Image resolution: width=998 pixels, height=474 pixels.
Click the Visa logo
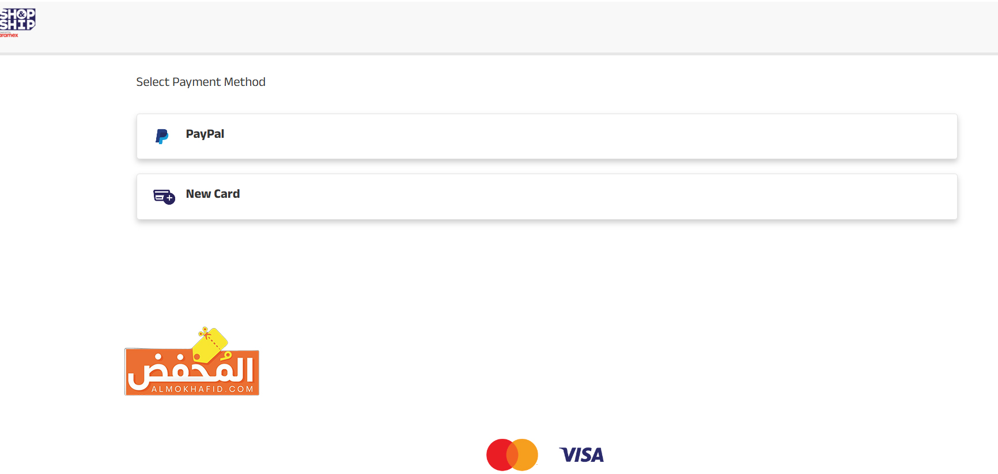tap(581, 455)
